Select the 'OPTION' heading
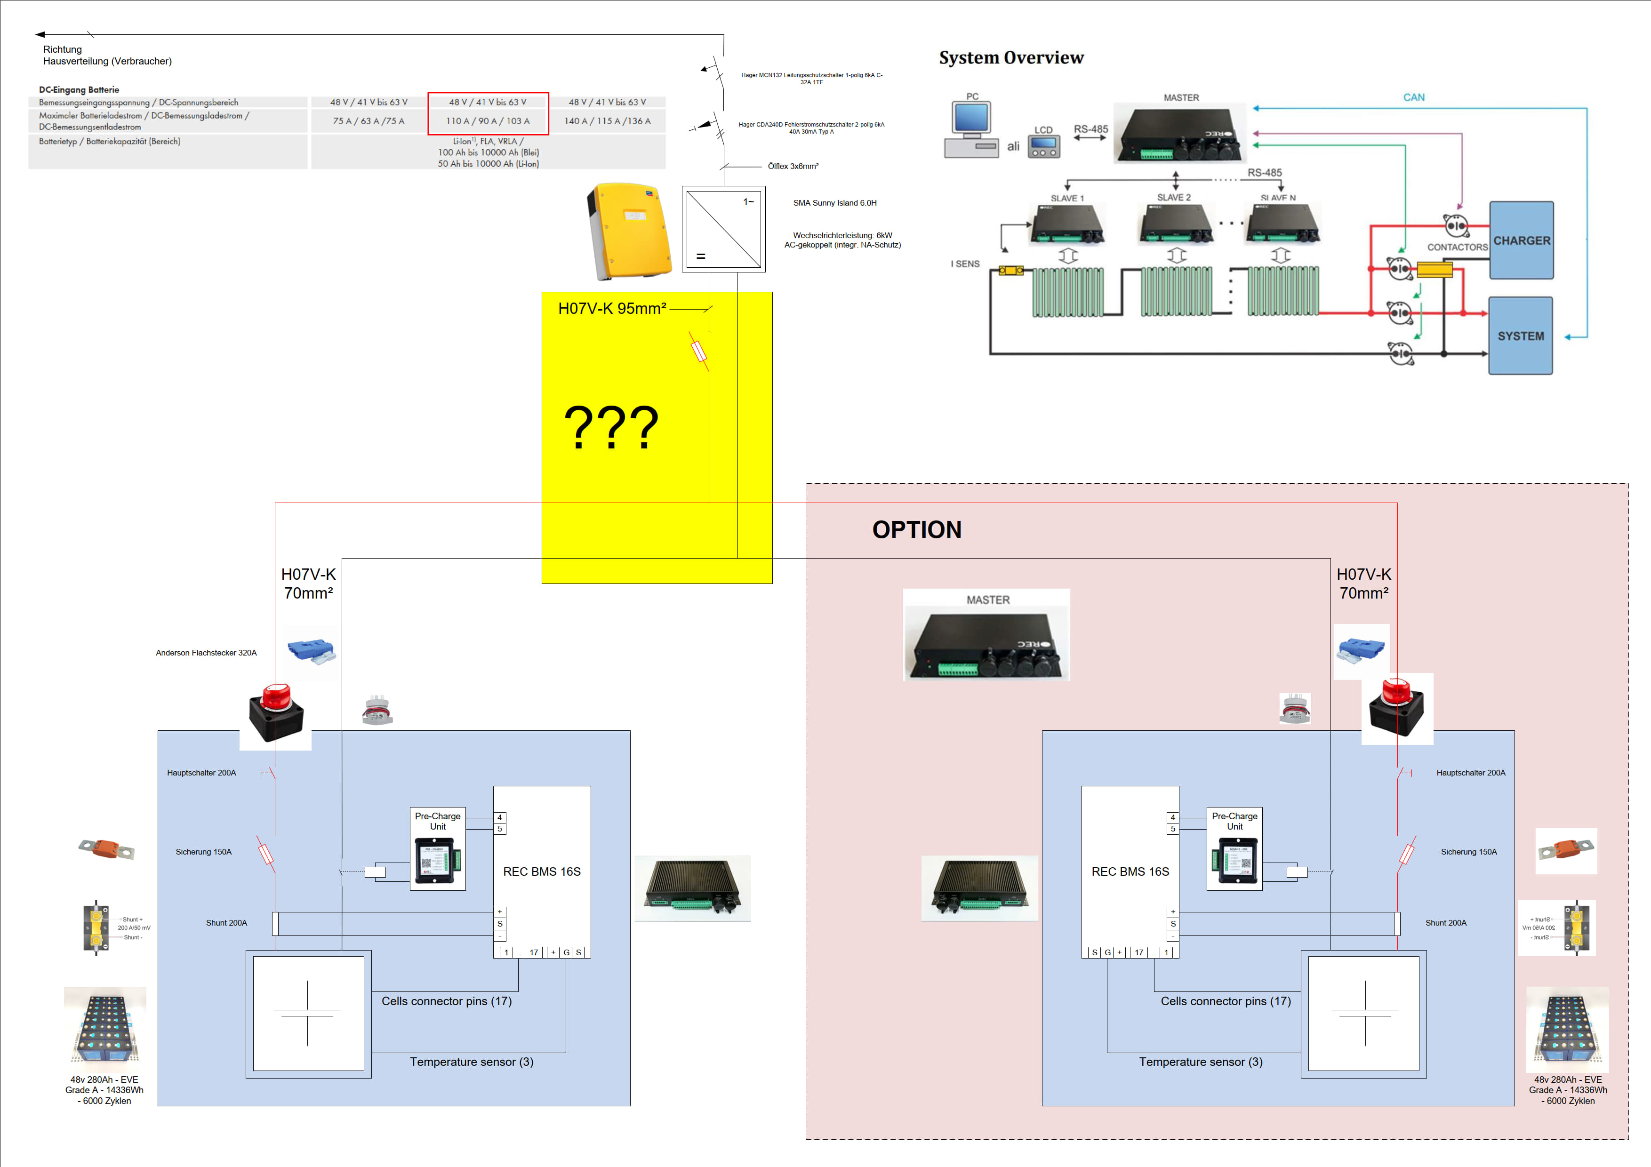Viewport: 1651px width, 1167px height. pos(917,529)
